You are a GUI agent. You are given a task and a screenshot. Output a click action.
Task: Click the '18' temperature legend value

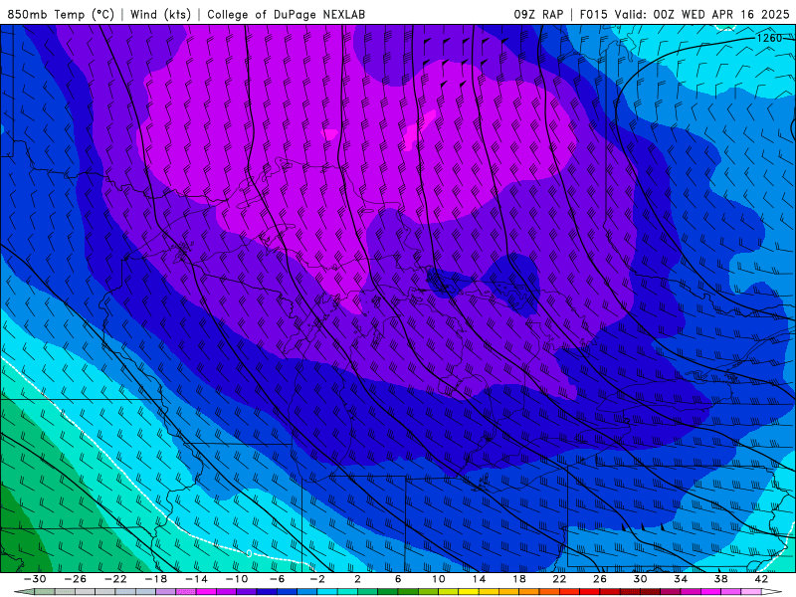pyautogui.click(x=518, y=579)
